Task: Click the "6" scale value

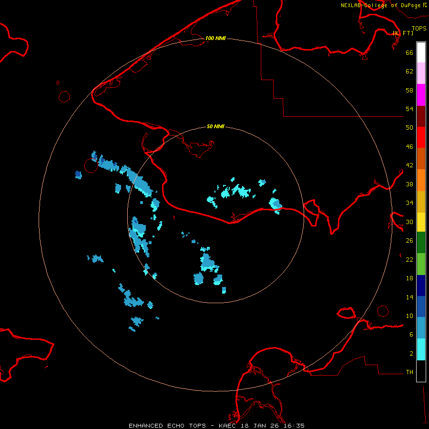Action: point(411,335)
